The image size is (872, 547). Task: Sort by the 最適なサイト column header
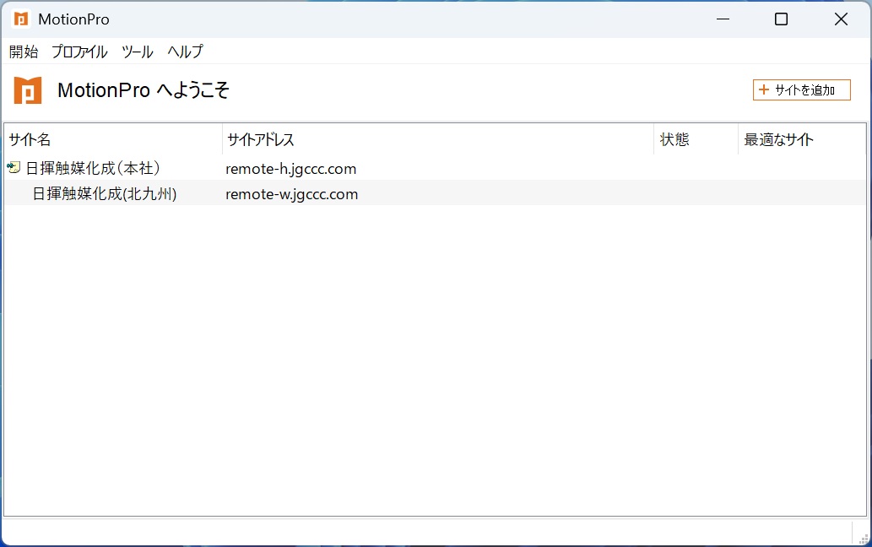click(x=802, y=139)
